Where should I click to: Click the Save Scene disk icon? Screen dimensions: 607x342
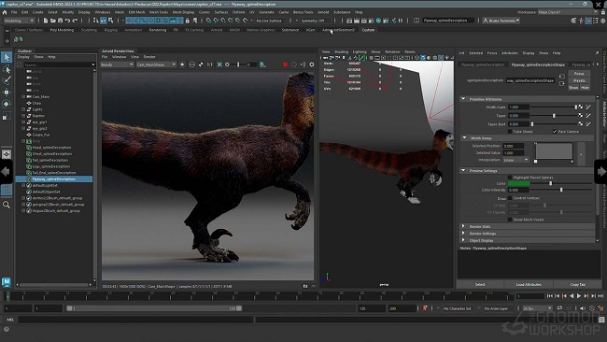point(60,21)
